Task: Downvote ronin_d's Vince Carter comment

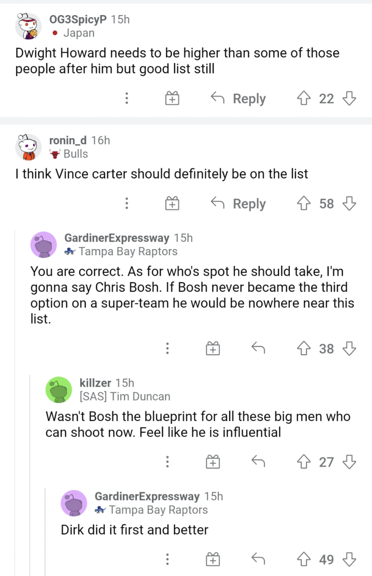Action: [x=349, y=203]
